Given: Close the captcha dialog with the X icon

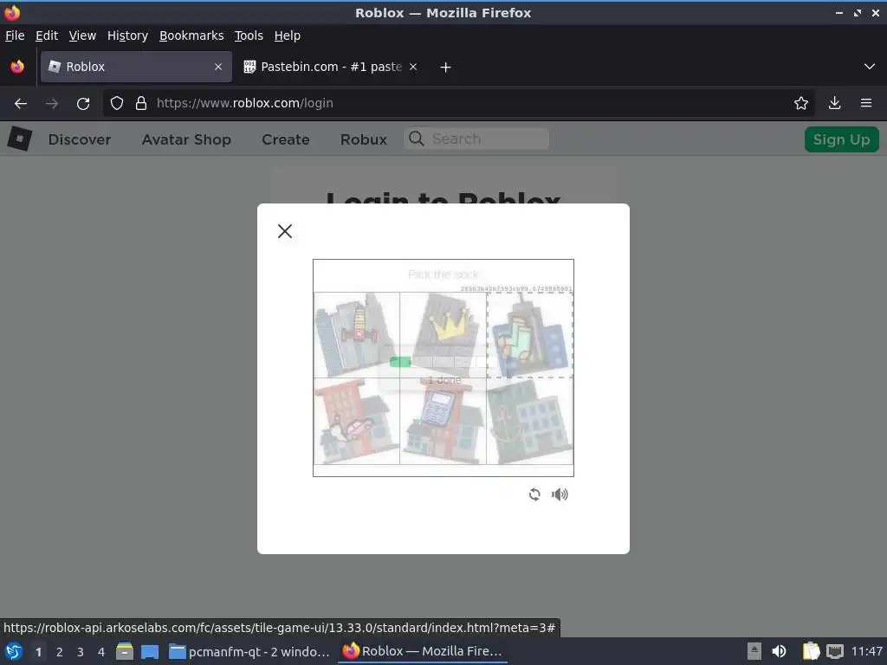Looking at the screenshot, I should click(x=284, y=230).
